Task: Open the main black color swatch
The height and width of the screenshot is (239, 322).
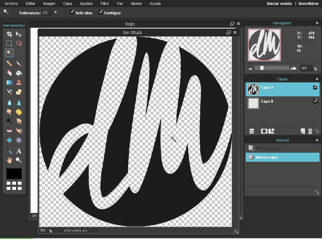Action: (14, 174)
